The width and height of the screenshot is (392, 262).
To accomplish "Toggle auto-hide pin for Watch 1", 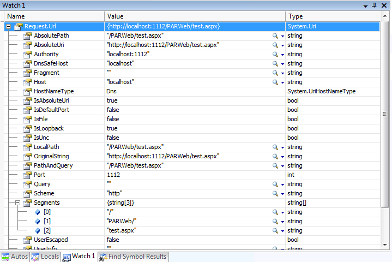I will [x=374, y=5].
